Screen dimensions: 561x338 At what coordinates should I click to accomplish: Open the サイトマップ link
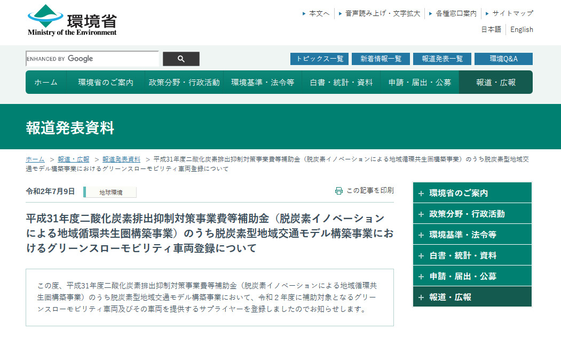512,13
